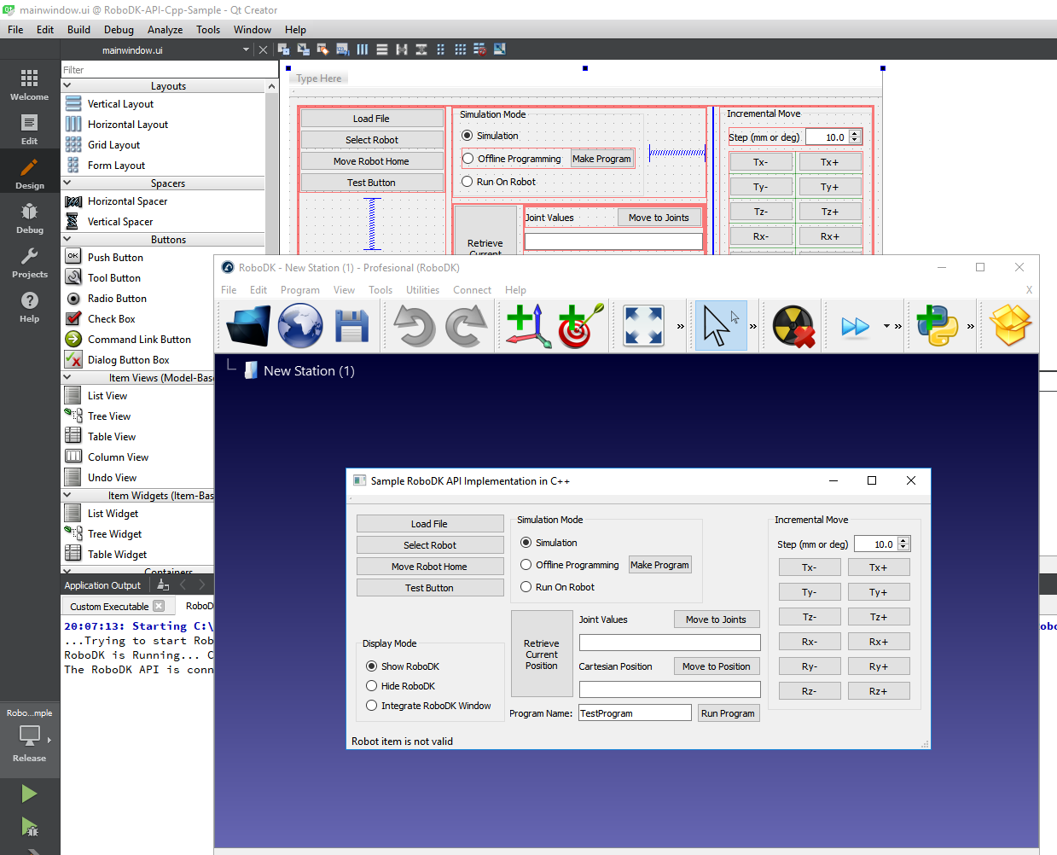Clear the Application Output pane
1057x855 pixels.
163,585
